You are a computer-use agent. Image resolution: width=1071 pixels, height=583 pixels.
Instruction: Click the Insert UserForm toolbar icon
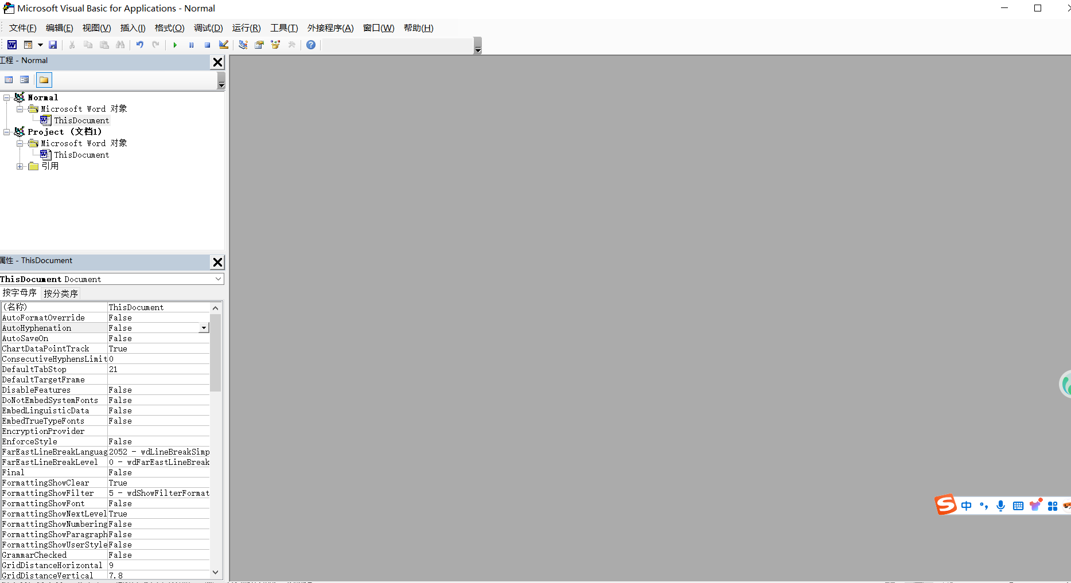point(28,45)
